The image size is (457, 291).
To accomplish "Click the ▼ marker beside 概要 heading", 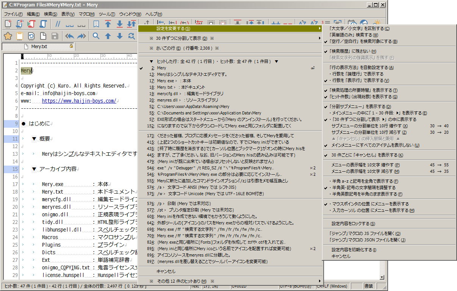I will (34, 139).
